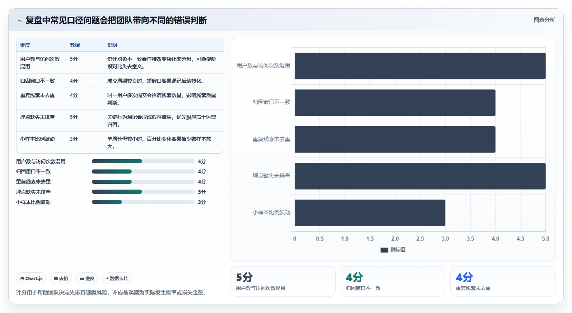Click the chart bar for 重复线索未去重

(x=395, y=139)
